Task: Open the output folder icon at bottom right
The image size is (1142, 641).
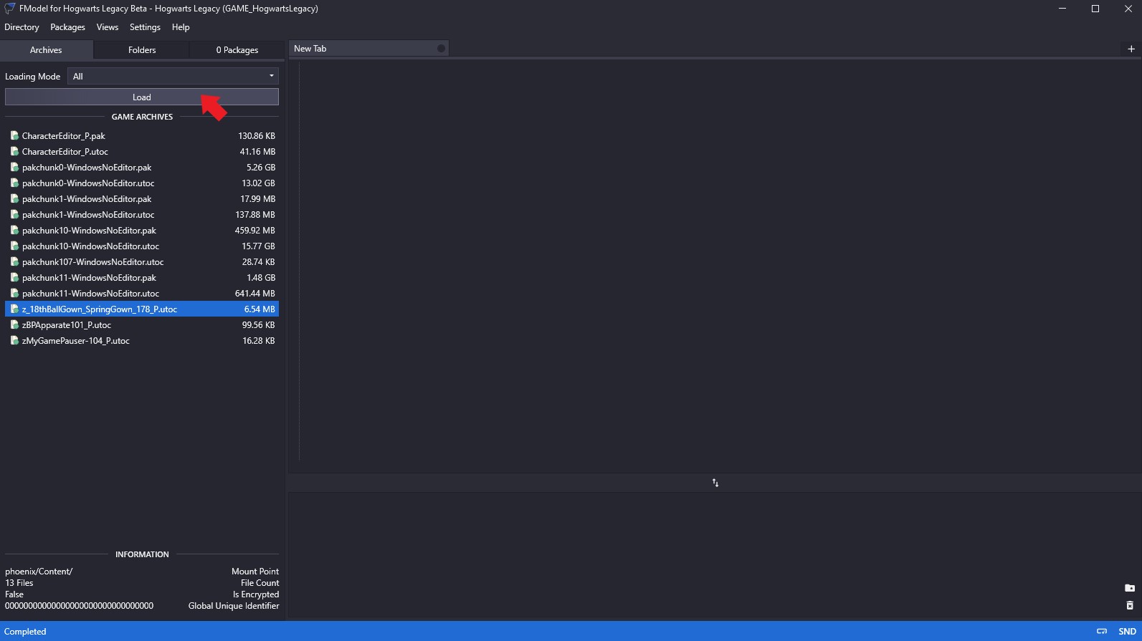Action: [1130, 588]
